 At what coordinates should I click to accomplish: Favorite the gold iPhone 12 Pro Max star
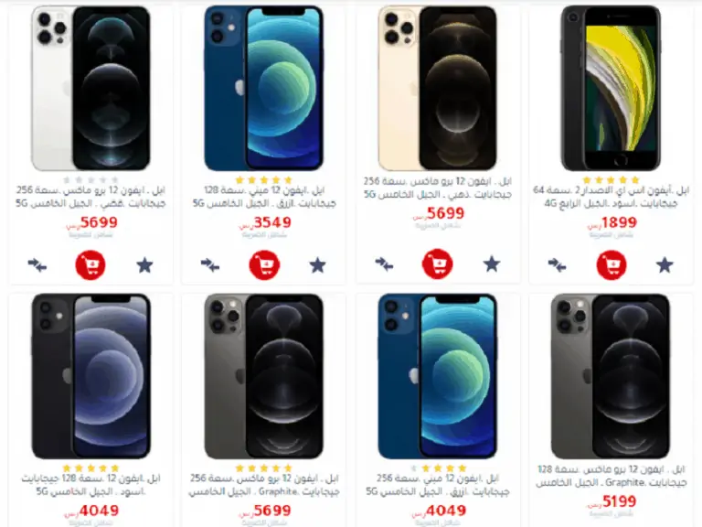pyautogui.click(x=492, y=263)
